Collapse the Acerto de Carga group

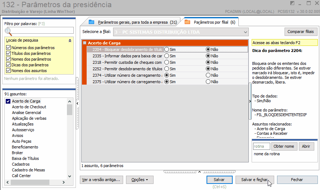(85, 43)
